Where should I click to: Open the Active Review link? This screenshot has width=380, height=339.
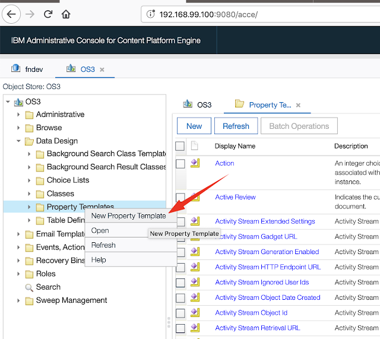tap(235, 197)
